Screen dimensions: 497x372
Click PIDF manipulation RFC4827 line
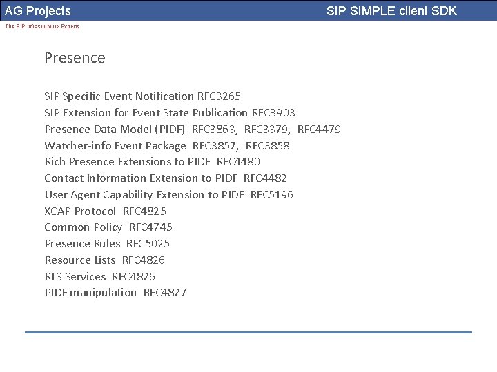click(115, 292)
